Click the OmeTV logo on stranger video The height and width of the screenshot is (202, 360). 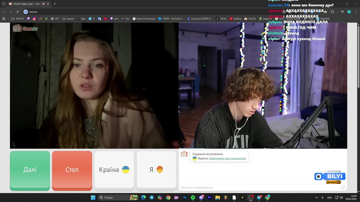click(x=25, y=28)
